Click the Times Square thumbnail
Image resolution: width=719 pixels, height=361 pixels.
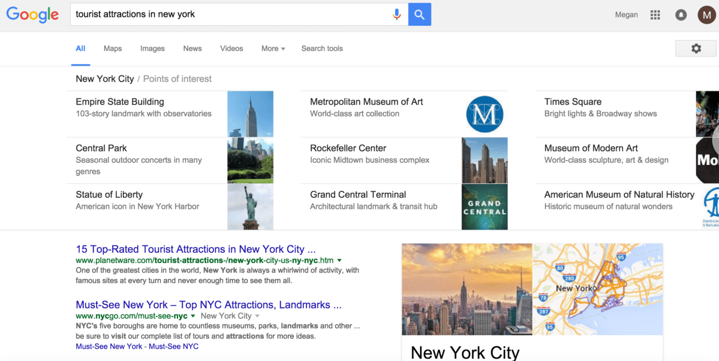(x=707, y=114)
